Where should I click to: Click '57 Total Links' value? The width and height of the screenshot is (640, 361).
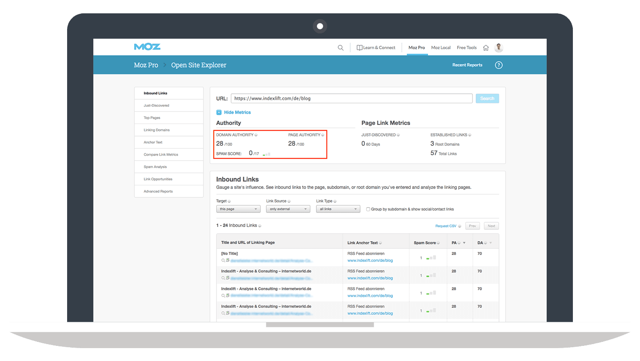444,153
